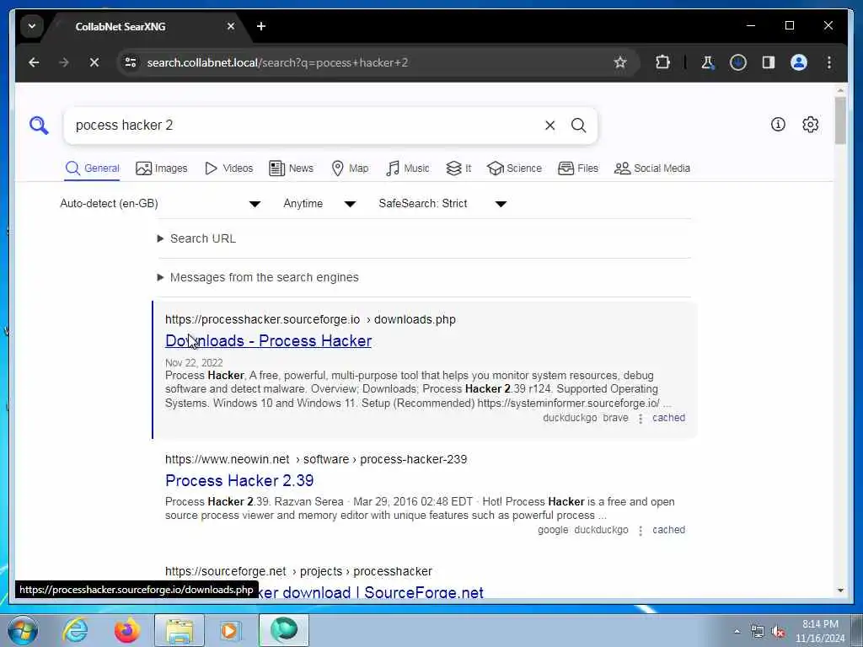Open Downloads - Process Hacker result link

(x=269, y=341)
